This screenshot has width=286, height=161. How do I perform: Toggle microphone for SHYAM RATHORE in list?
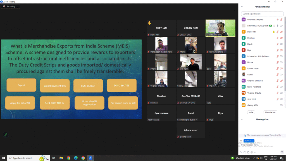coord(278,26)
